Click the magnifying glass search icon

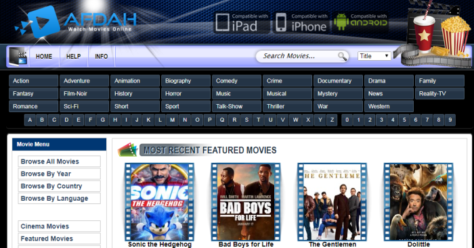342,56
